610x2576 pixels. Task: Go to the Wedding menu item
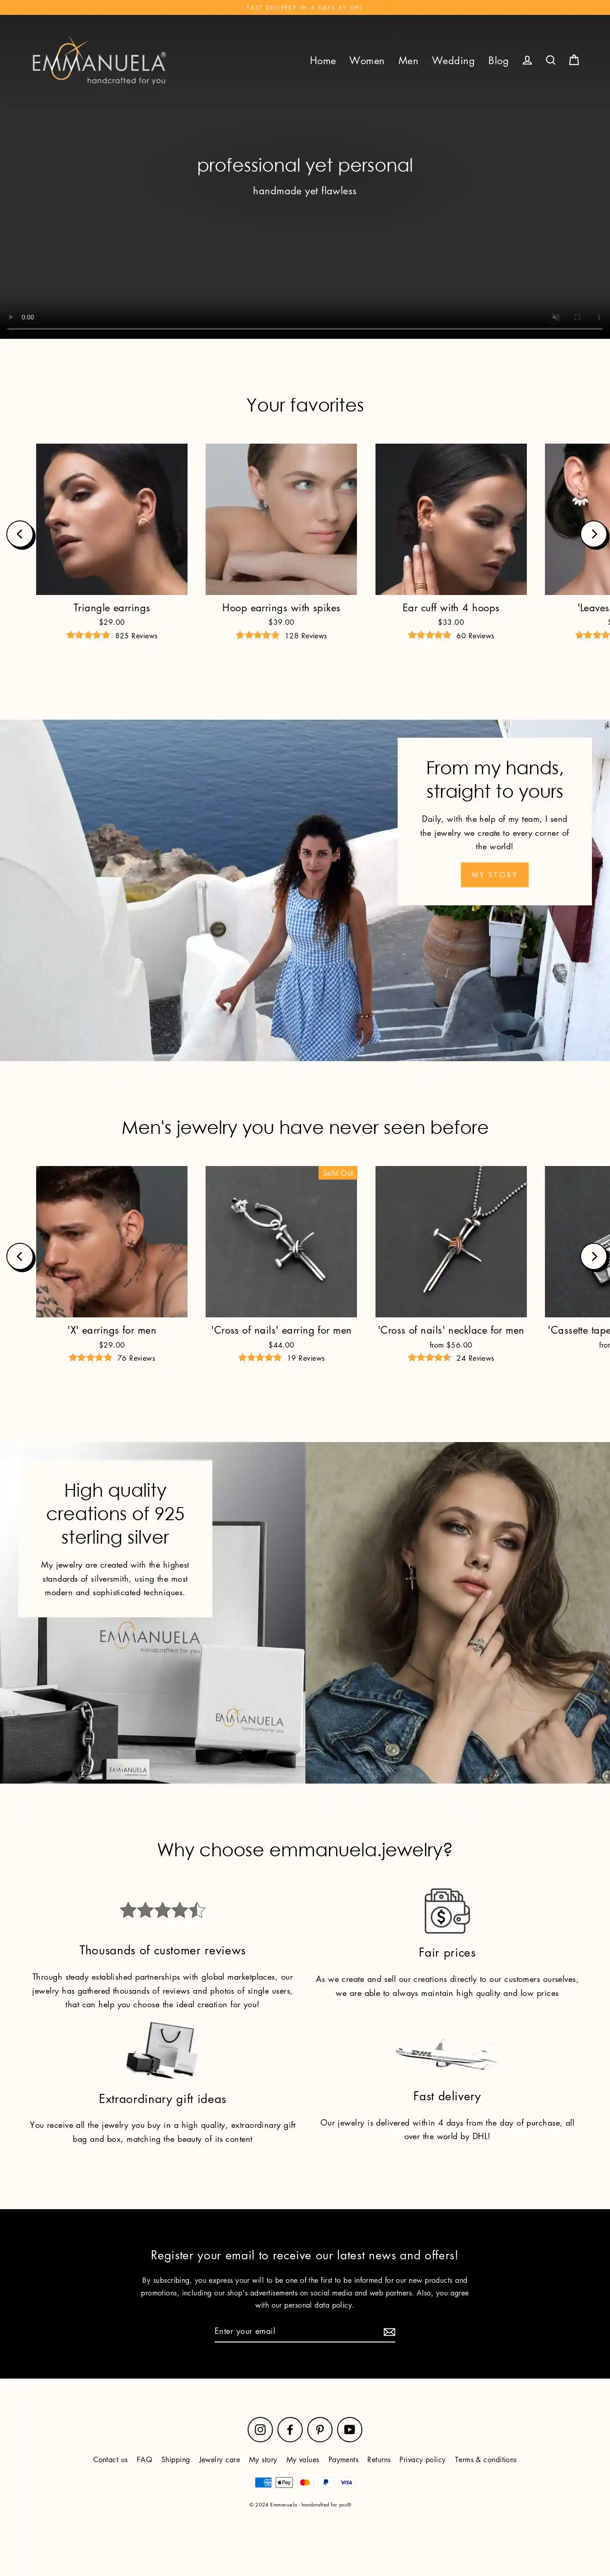point(453,61)
